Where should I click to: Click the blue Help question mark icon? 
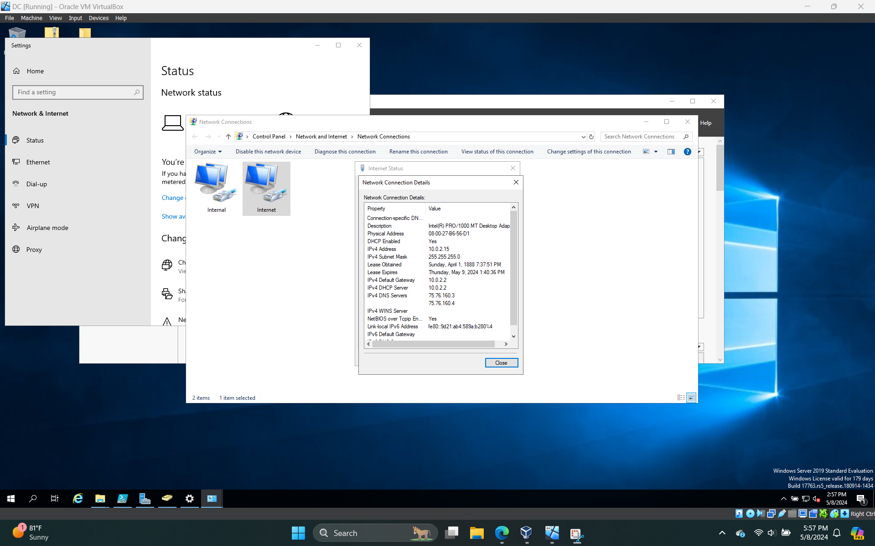tap(687, 152)
